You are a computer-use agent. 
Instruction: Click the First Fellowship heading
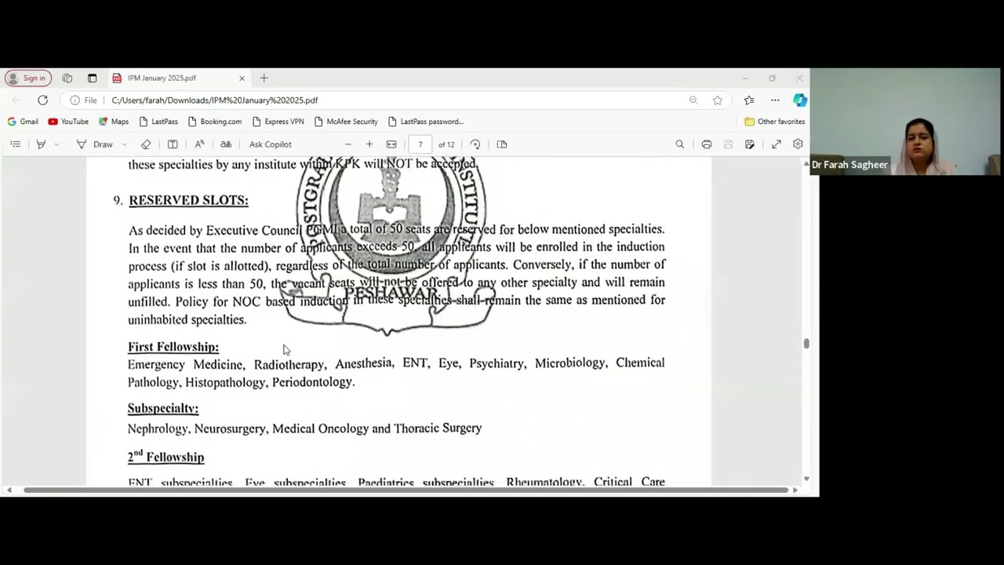[x=173, y=347]
